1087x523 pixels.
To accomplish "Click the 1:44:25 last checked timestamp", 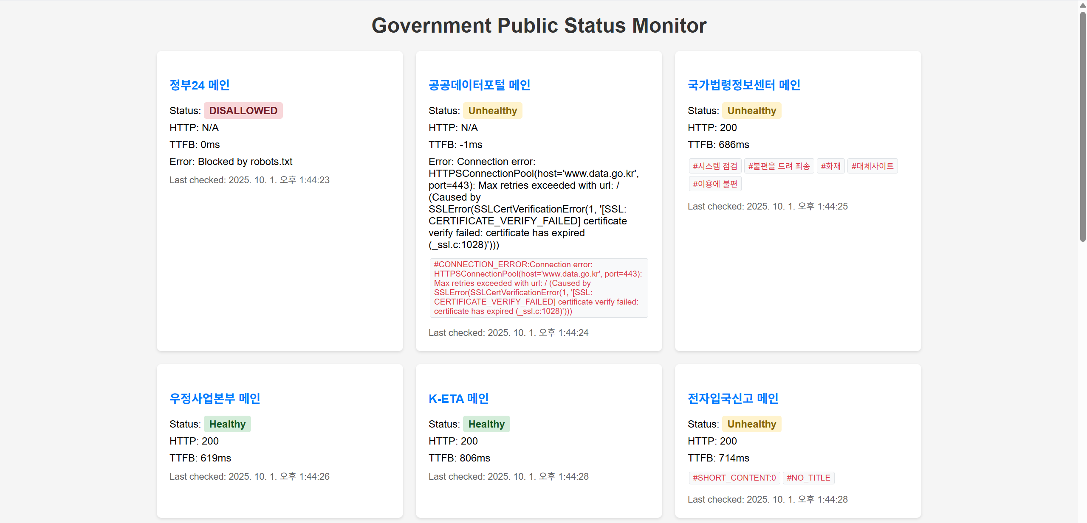I will 768,207.
